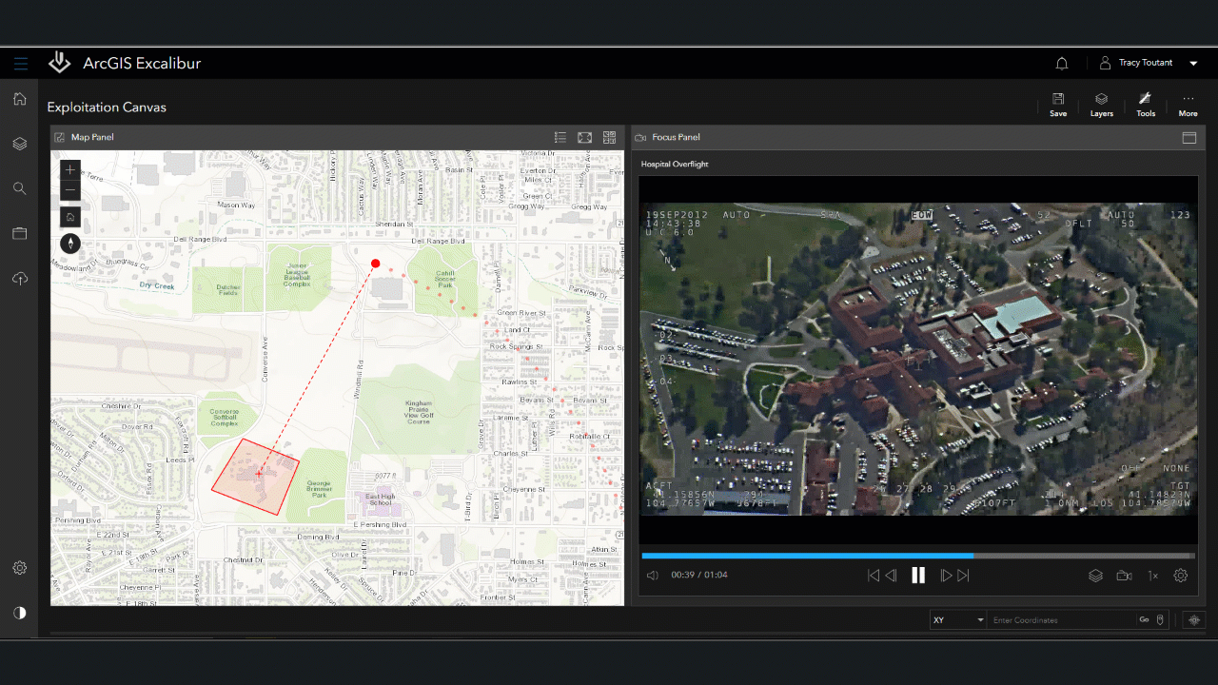The height and width of the screenshot is (685, 1218).
Task: Save the exploitation canvas
Action: pos(1058,105)
